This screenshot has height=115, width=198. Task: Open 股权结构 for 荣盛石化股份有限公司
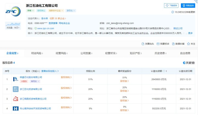[x=66, y=77]
